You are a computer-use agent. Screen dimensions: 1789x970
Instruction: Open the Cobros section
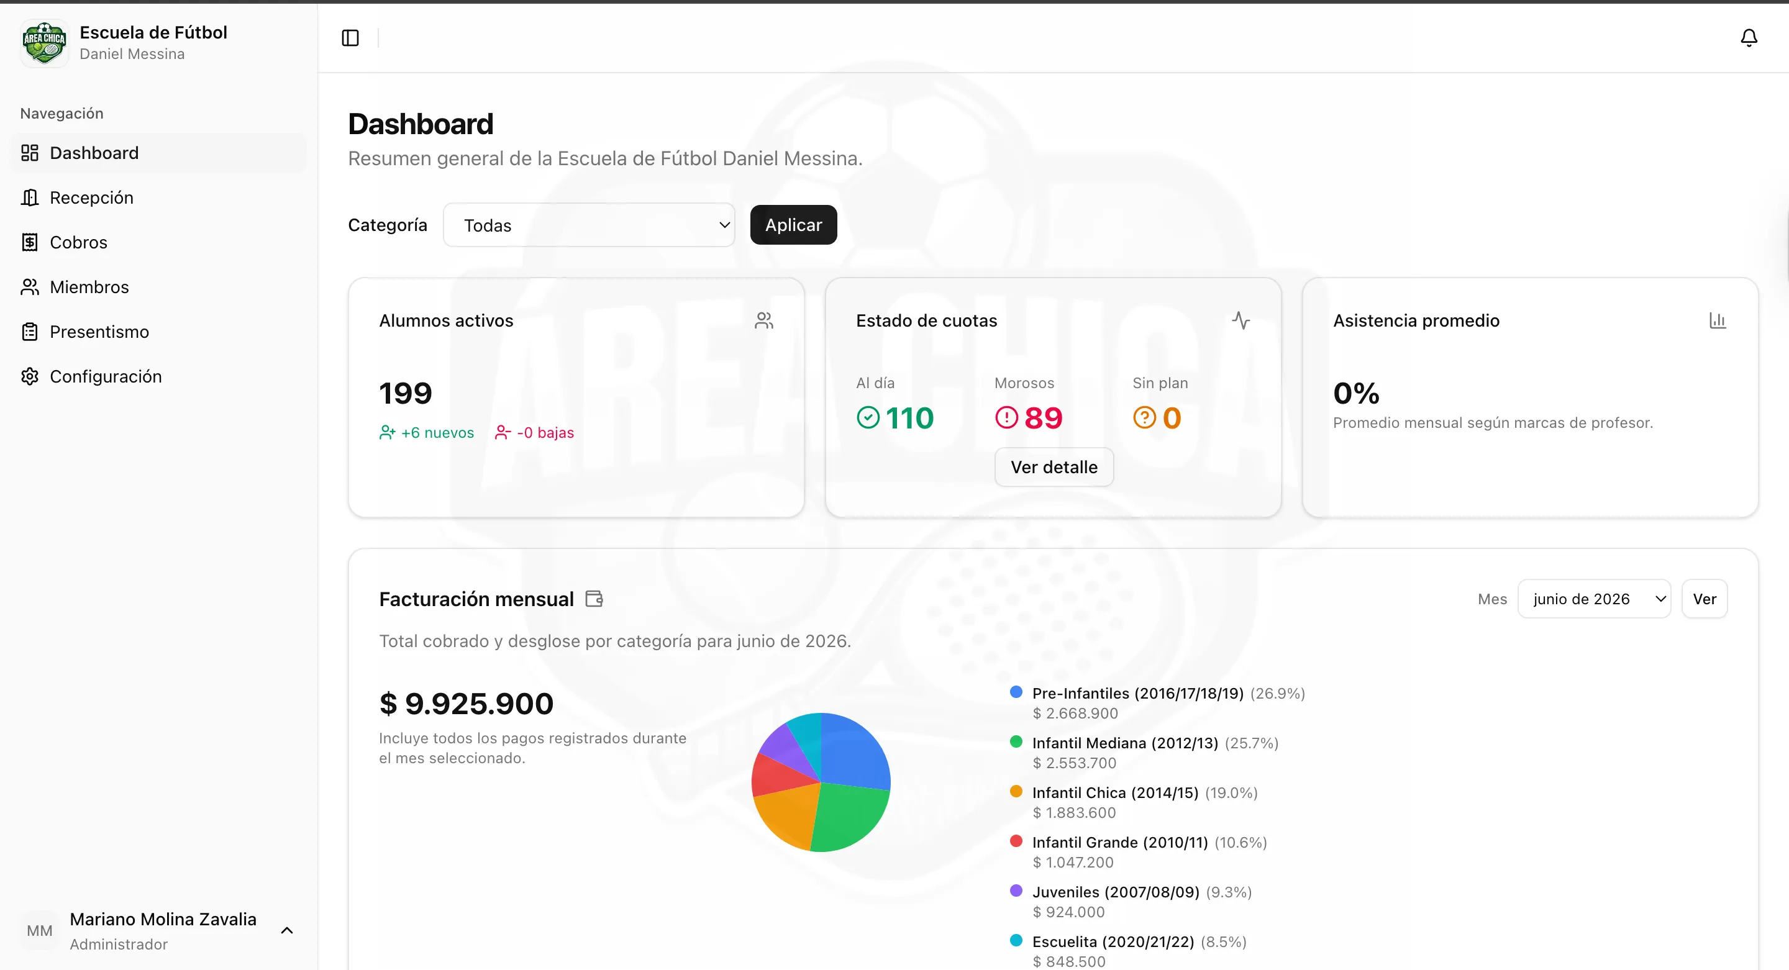[158, 242]
